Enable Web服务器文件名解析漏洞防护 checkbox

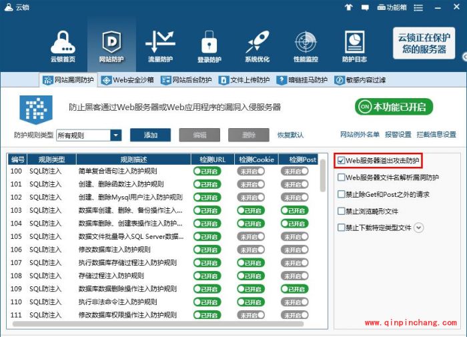pyautogui.click(x=342, y=178)
